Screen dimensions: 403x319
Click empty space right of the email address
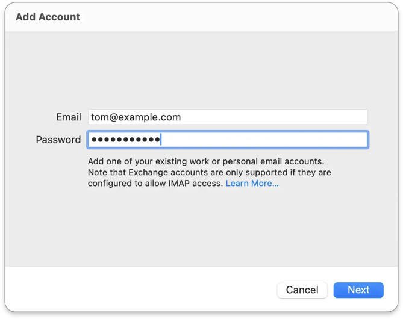271,117
